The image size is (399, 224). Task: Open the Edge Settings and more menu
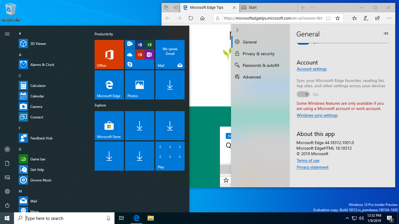[389, 18]
